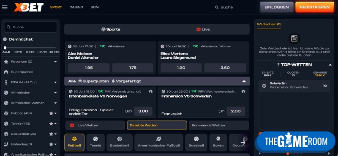Switch to the Sports tab

[x=111, y=29]
